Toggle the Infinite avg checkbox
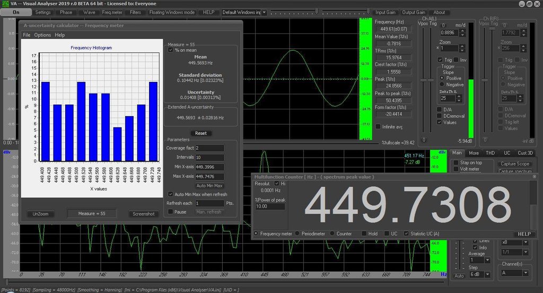543x293 pixels. (x=378, y=126)
